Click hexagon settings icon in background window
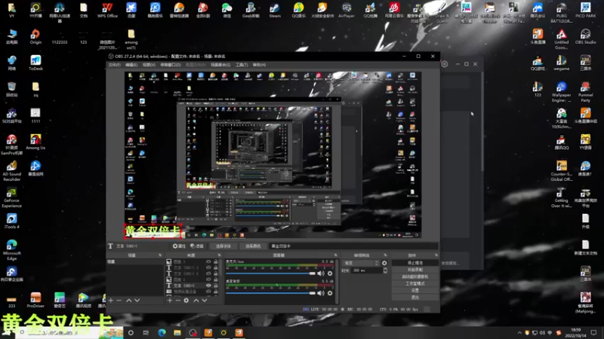This screenshot has height=339, width=604. [445, 64]
